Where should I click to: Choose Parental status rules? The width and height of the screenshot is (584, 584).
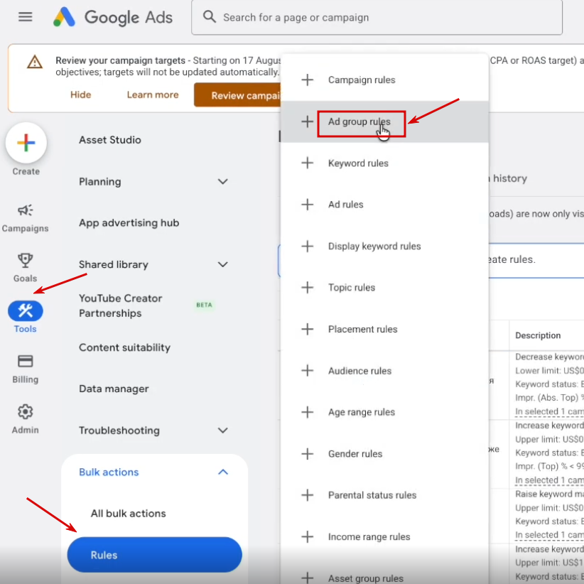pyautogui.click(x=372, y=495)
